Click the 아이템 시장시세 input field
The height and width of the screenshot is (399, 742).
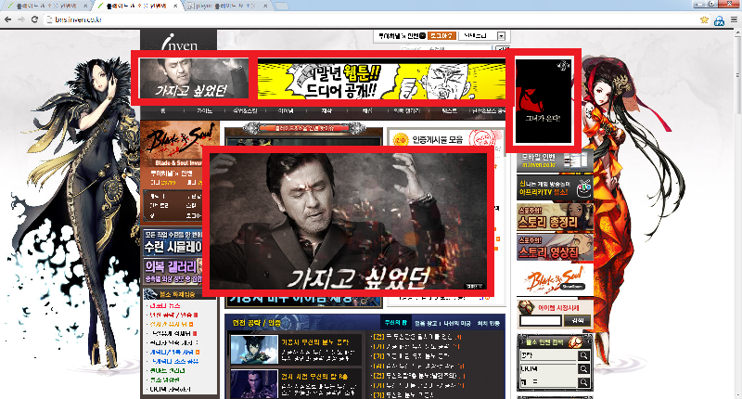click(540, 321)
